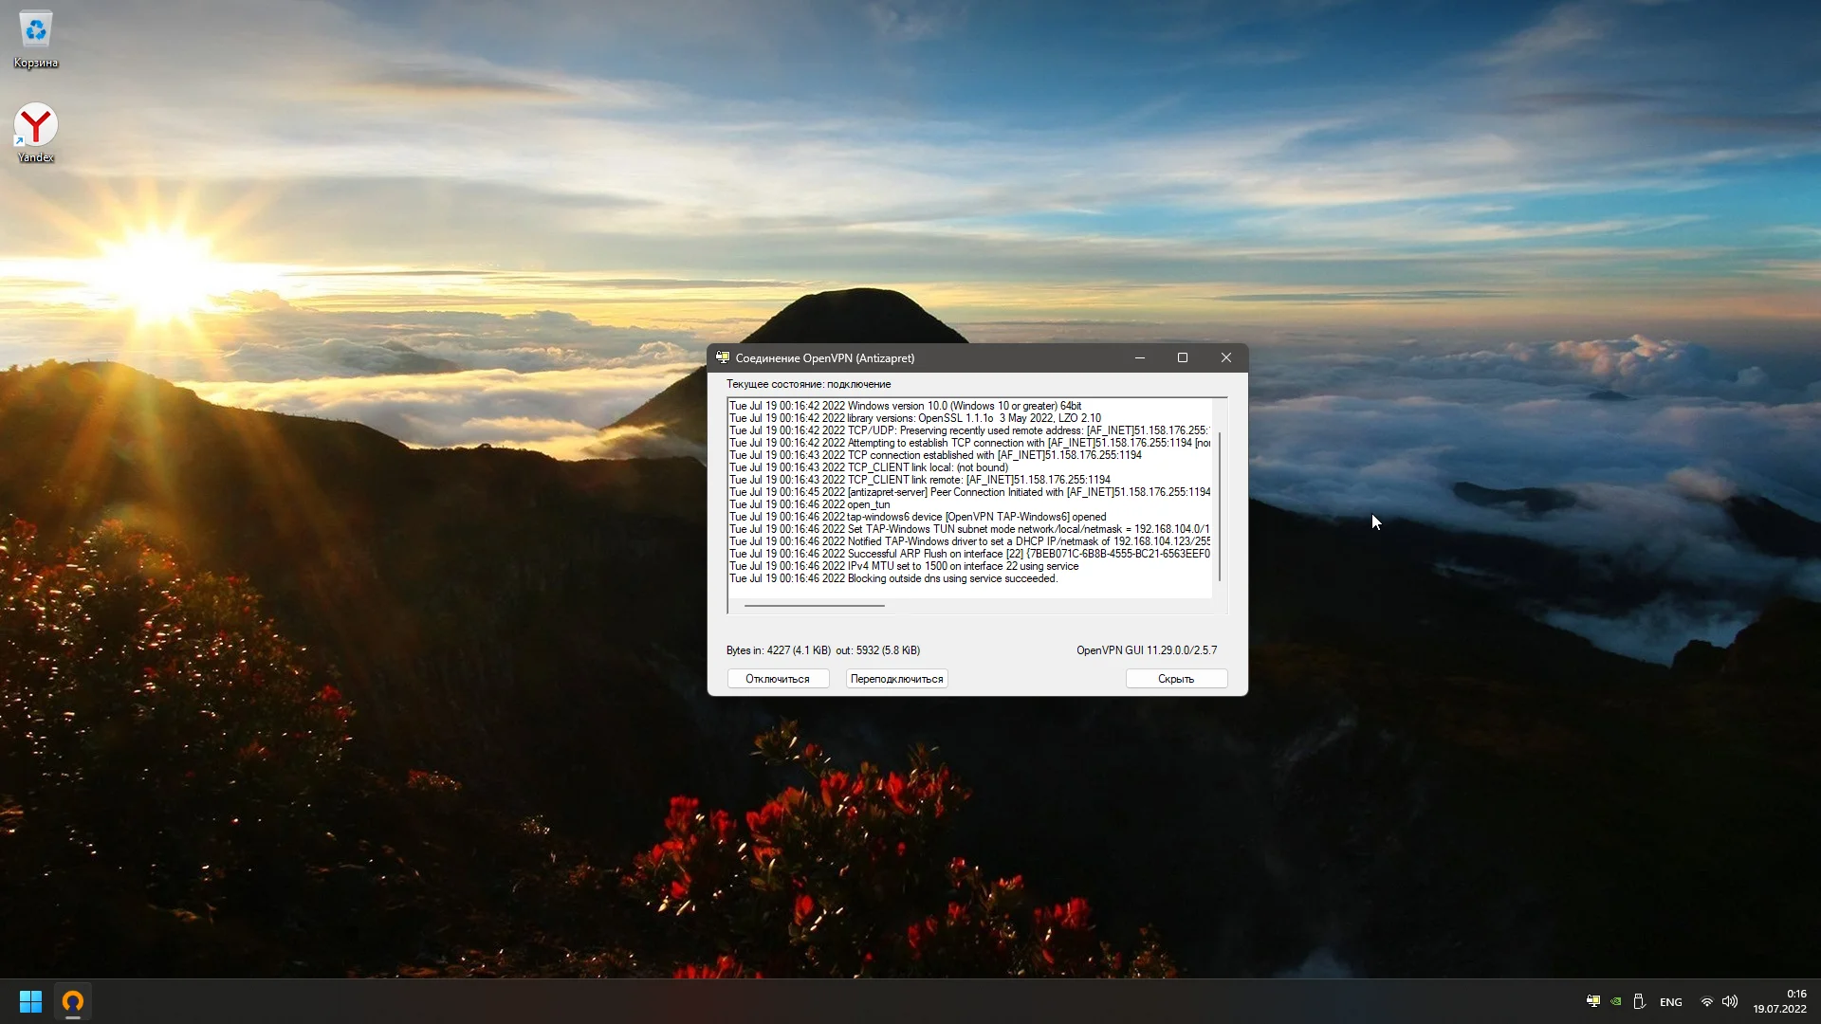Screen dimensions: 1821x1024
Task: Click the Скрыть button
Action: [x=1176, y=679]
